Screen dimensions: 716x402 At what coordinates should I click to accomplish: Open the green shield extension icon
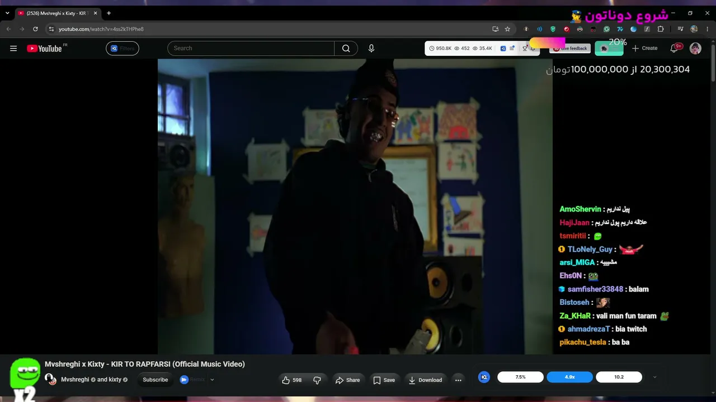[553, 29]
